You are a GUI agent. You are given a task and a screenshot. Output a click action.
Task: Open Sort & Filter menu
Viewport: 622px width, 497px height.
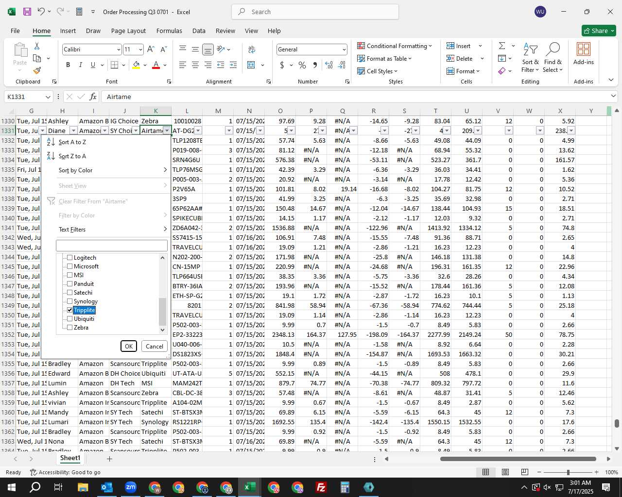tap(530, 58)
